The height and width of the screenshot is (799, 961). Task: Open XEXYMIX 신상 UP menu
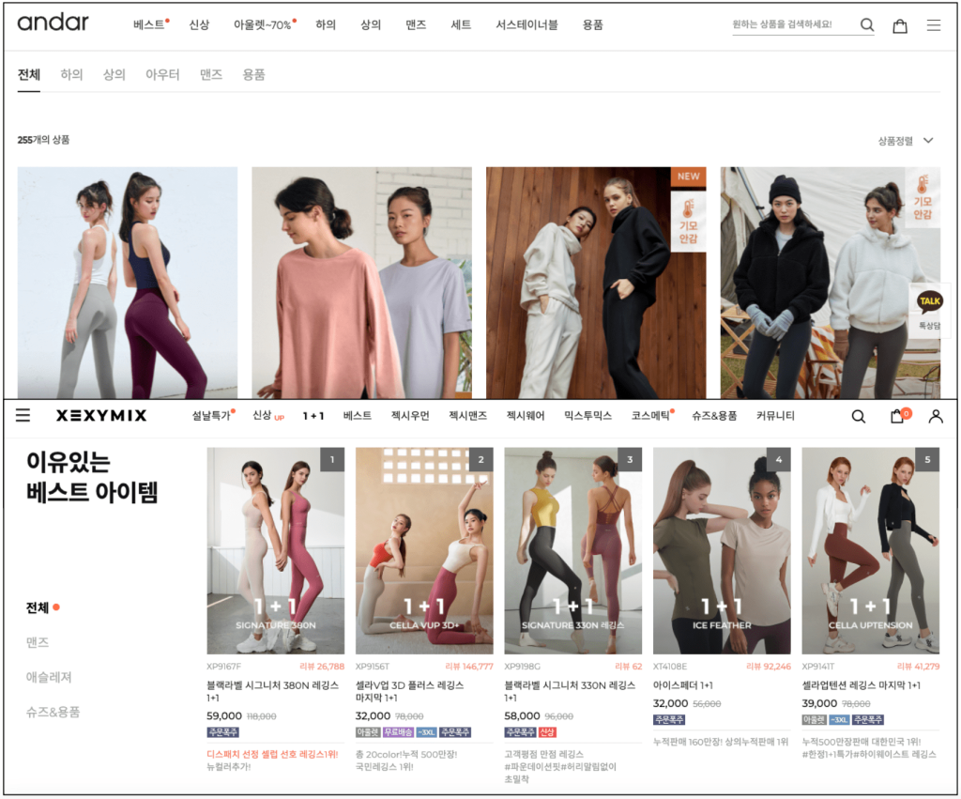[x=268, y=415]
